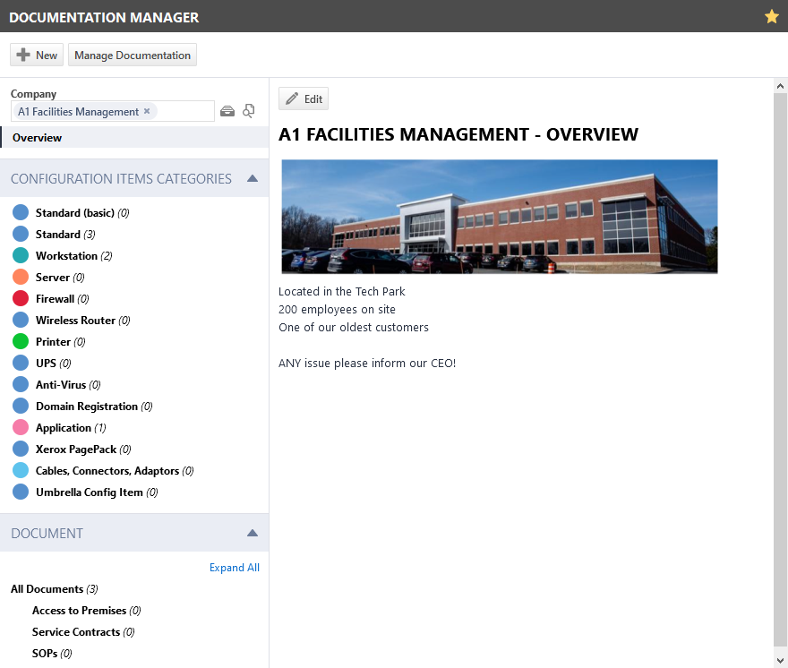The image size is (788, 668).
Task: Click the search document icon beside Company field
Action: pyautogui.click(x=248, y=110)
